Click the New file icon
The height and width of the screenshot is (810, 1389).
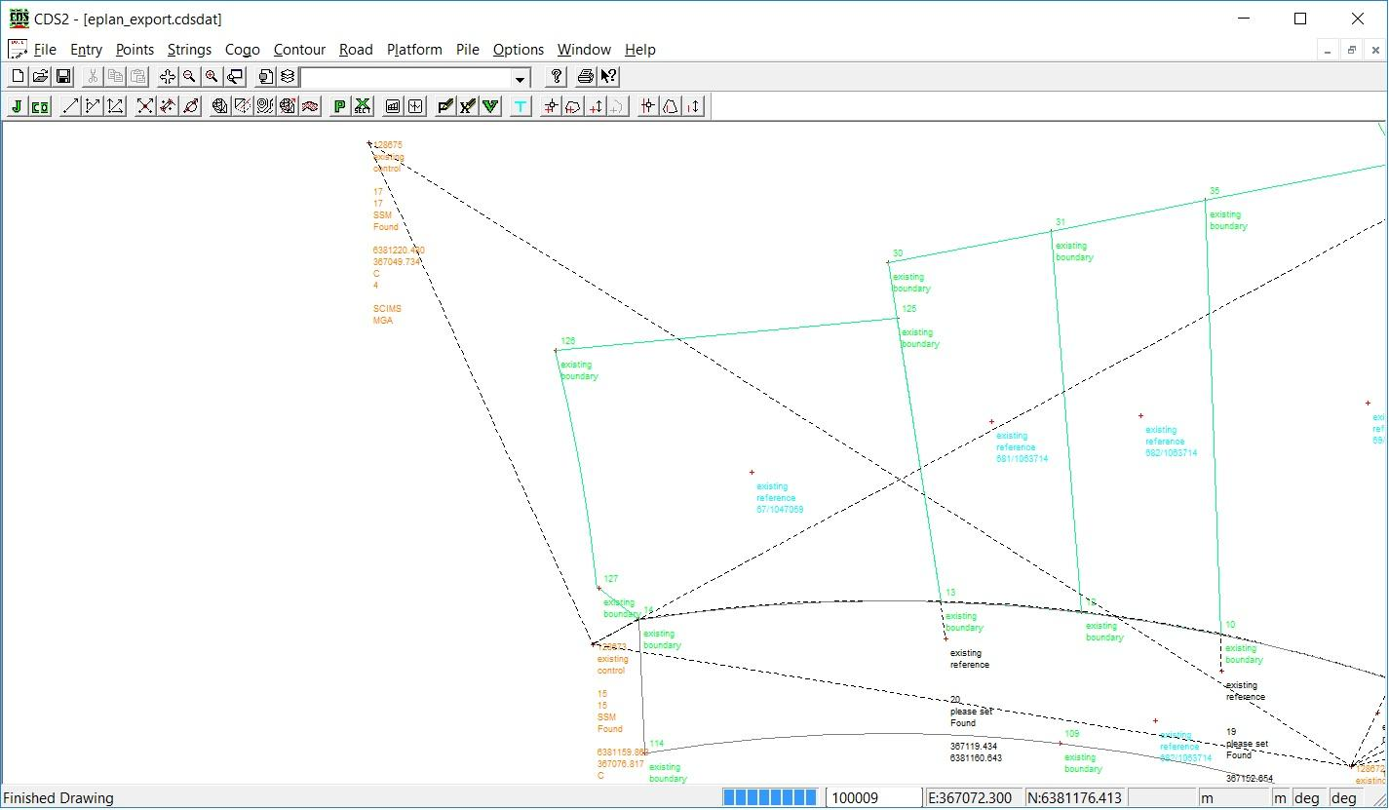coord(18,77)
